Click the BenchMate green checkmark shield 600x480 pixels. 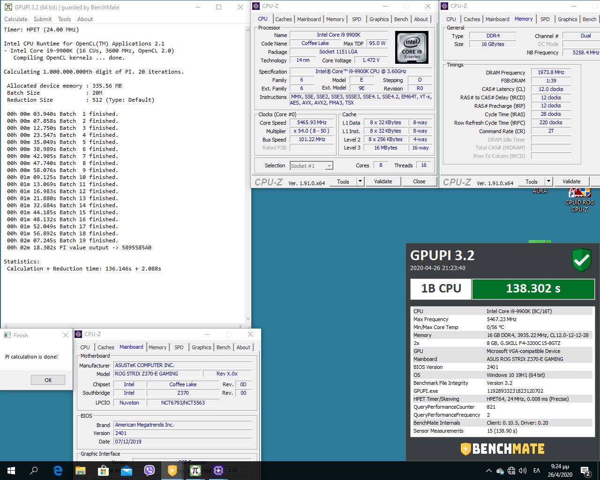(x=582, y=260)
